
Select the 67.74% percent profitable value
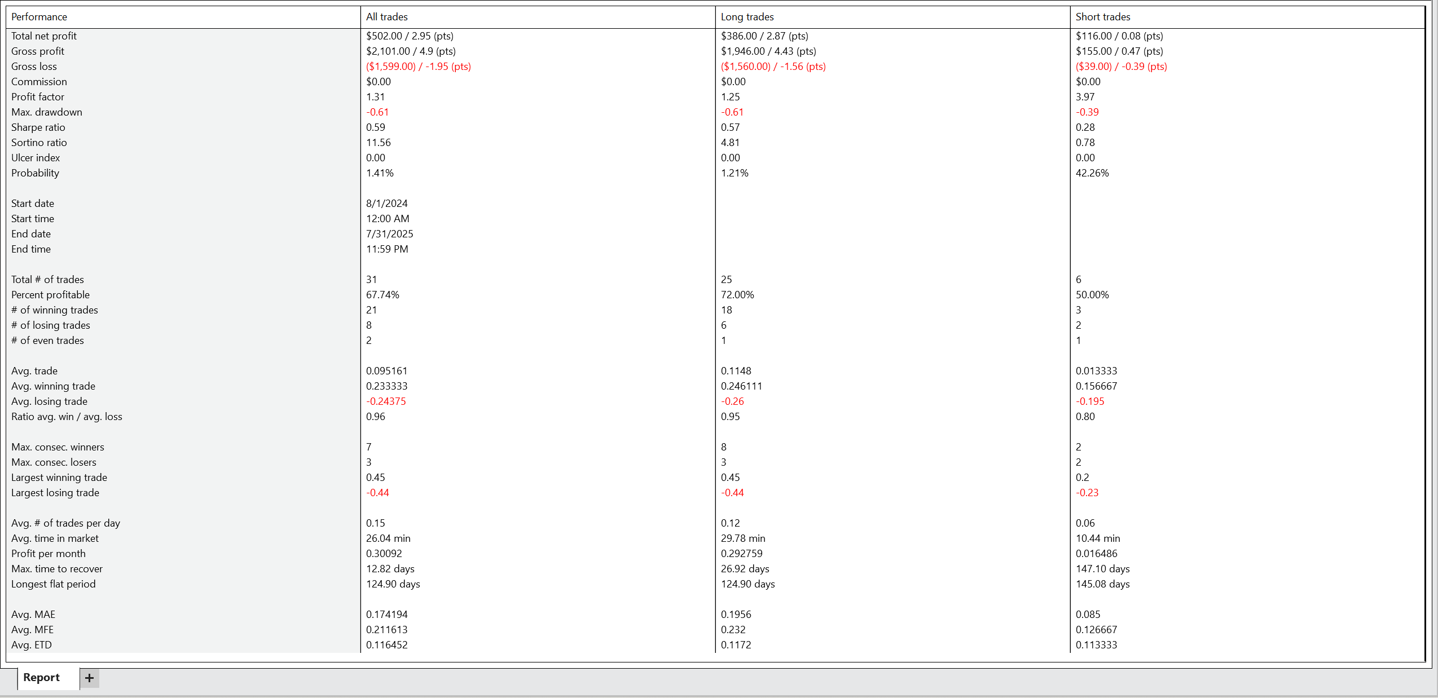point(382,295)
